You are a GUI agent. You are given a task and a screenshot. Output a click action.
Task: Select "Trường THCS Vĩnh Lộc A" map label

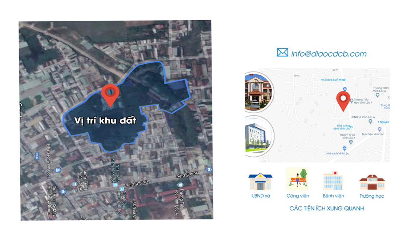[x=381, y=89]
